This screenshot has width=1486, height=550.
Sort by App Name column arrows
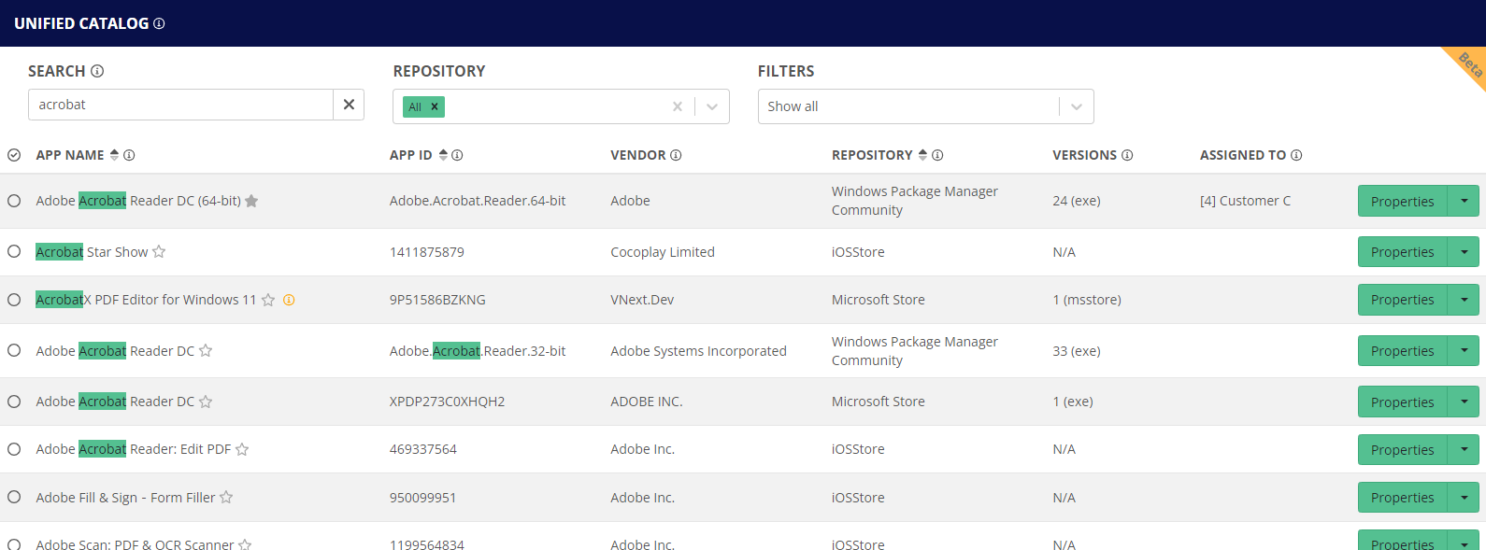pos(114,155)
